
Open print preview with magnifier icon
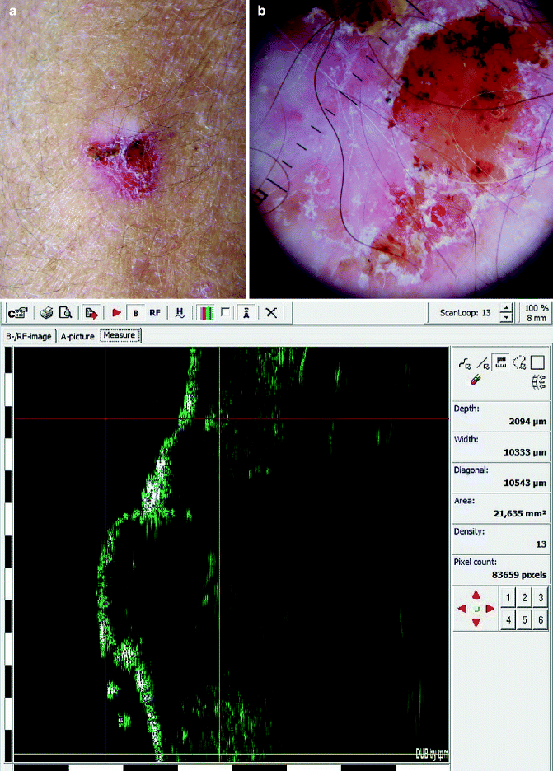tap(65, 313)
